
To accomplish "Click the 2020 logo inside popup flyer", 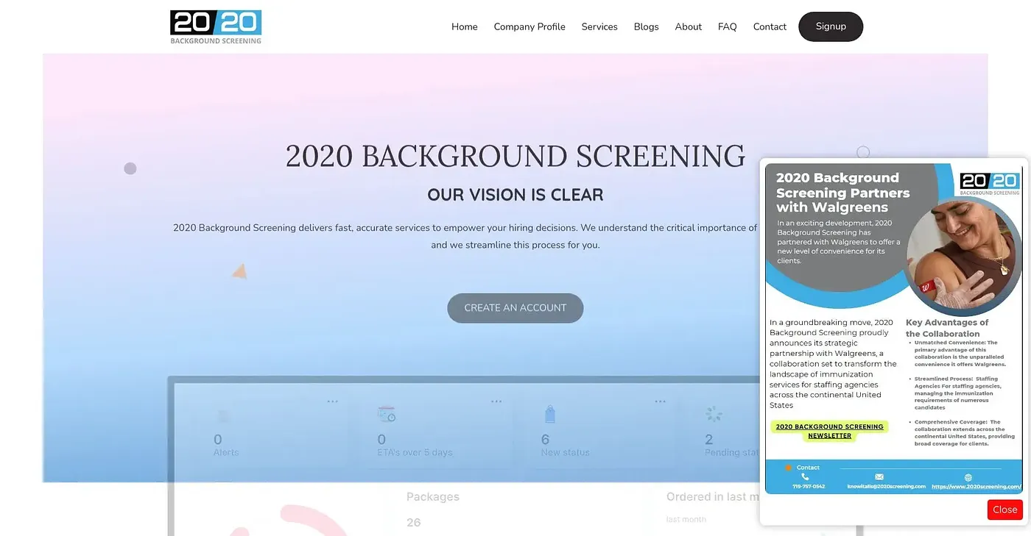I will point(990,184).
